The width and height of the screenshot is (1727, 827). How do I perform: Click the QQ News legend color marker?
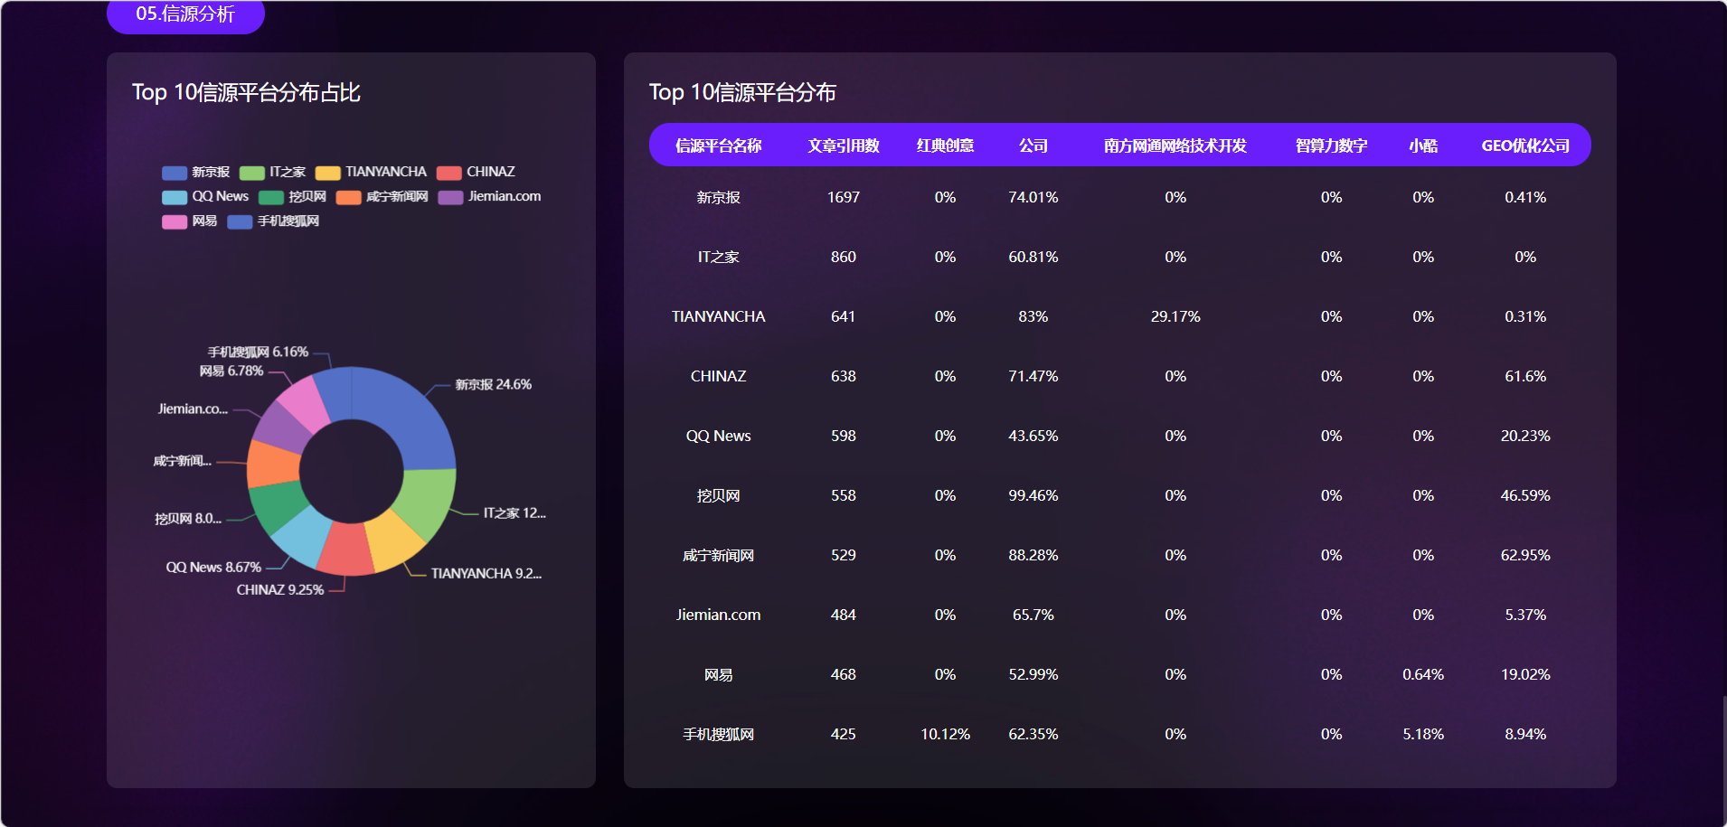tap(175, 197)
